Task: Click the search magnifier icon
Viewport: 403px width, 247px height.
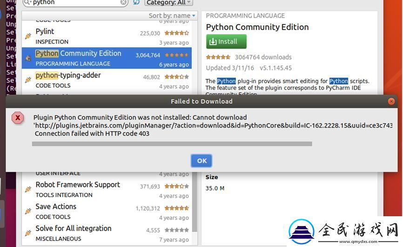Action: [27, 3]
